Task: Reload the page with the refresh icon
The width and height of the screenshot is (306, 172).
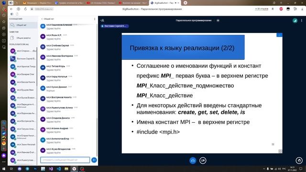Action: click(25, 9)
